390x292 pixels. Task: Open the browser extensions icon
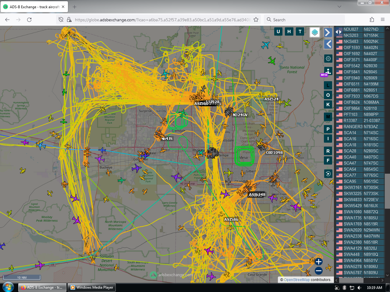(372, 19)
